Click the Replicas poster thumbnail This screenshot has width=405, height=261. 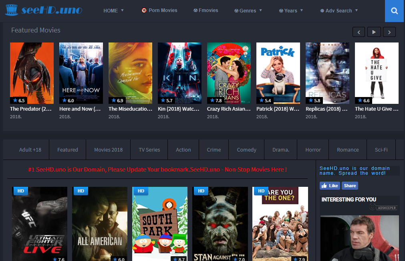pyautogui.click(x=328, y=73)
